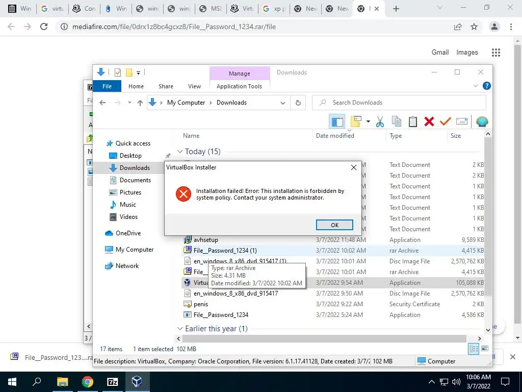Switch to large icons view in status bar
The width and height of the screenshot is (522, 392).
point(485,349)
